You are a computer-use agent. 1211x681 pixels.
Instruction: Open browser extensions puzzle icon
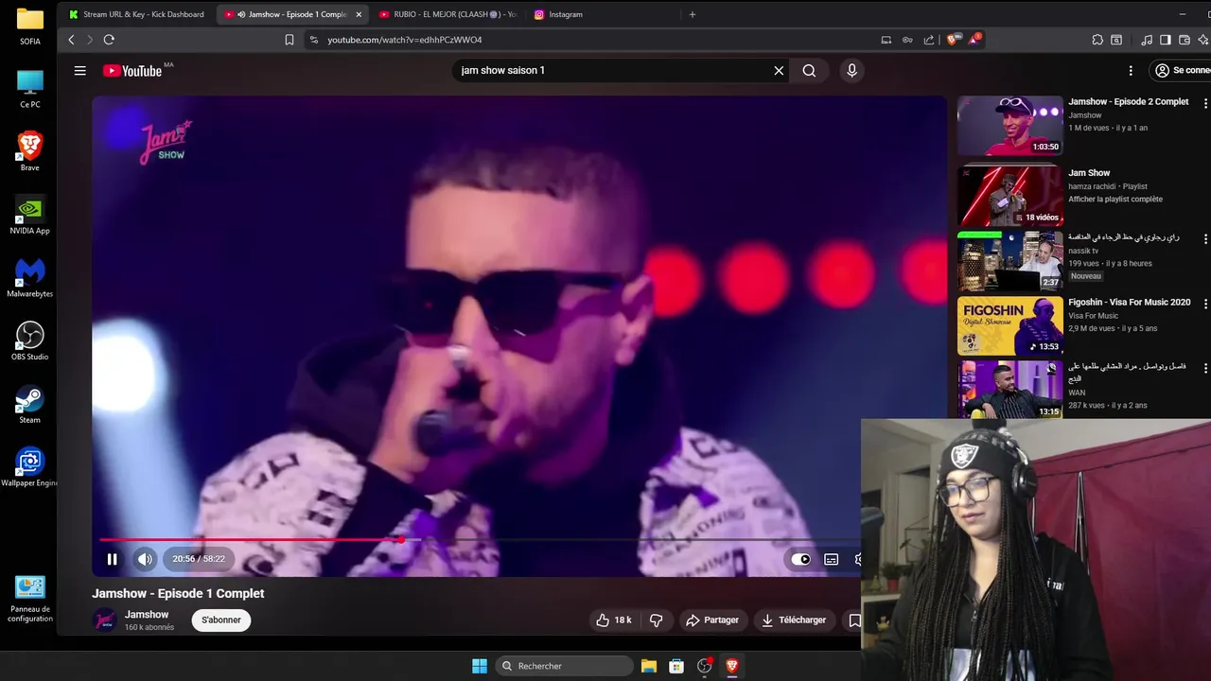(1097, 40)
